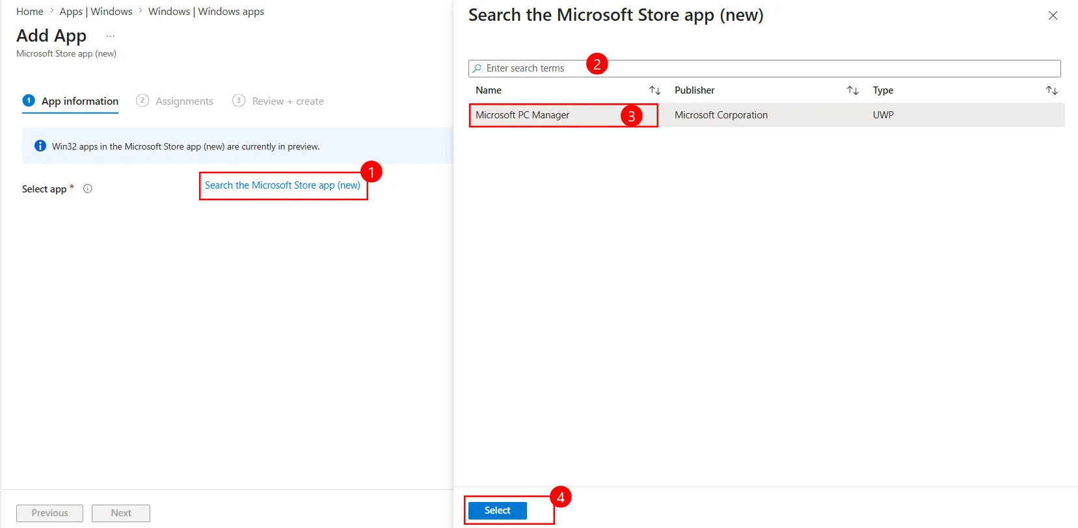Click the Next button
The width and height of the screenshot is (1078, 528).
[121, 513]
